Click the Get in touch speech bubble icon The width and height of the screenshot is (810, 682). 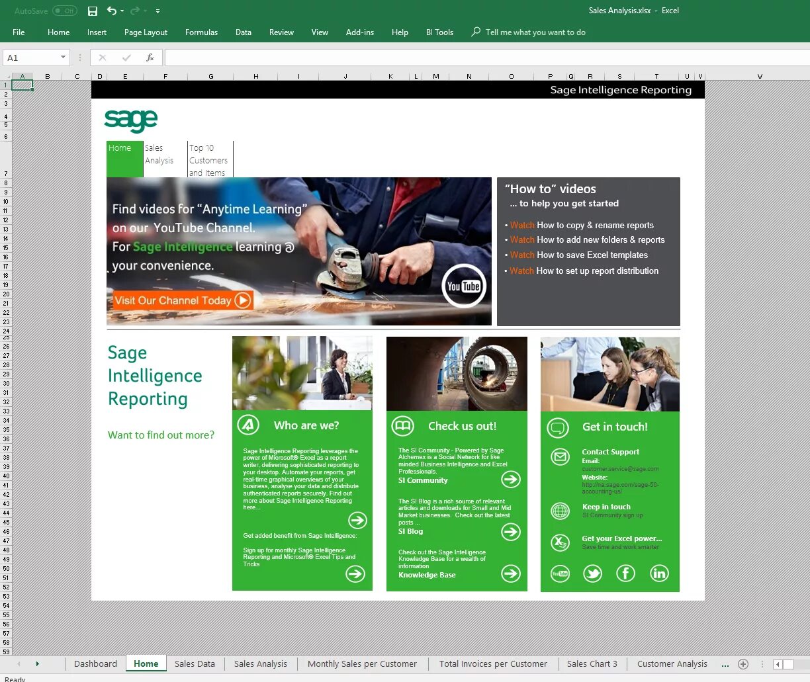(558, 427)
